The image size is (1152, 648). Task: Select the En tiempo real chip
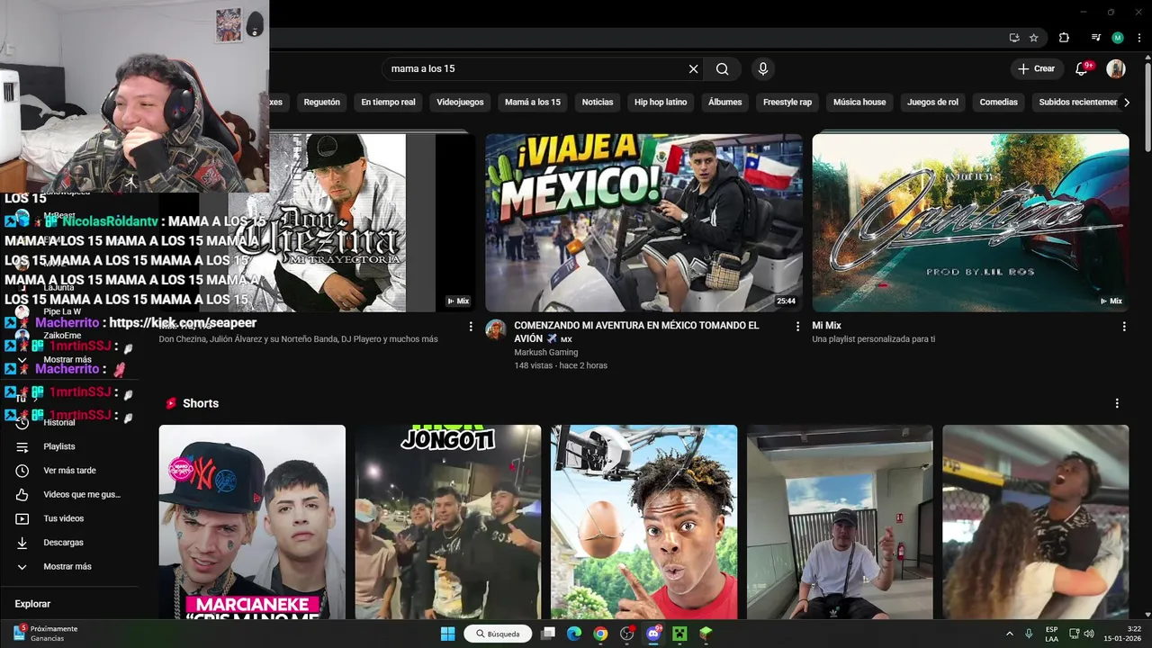tap(388, 103)
